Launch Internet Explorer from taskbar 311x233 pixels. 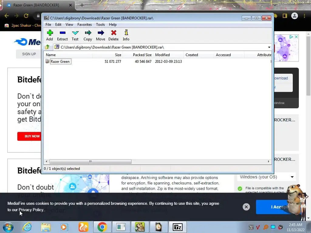coord(27,227)
